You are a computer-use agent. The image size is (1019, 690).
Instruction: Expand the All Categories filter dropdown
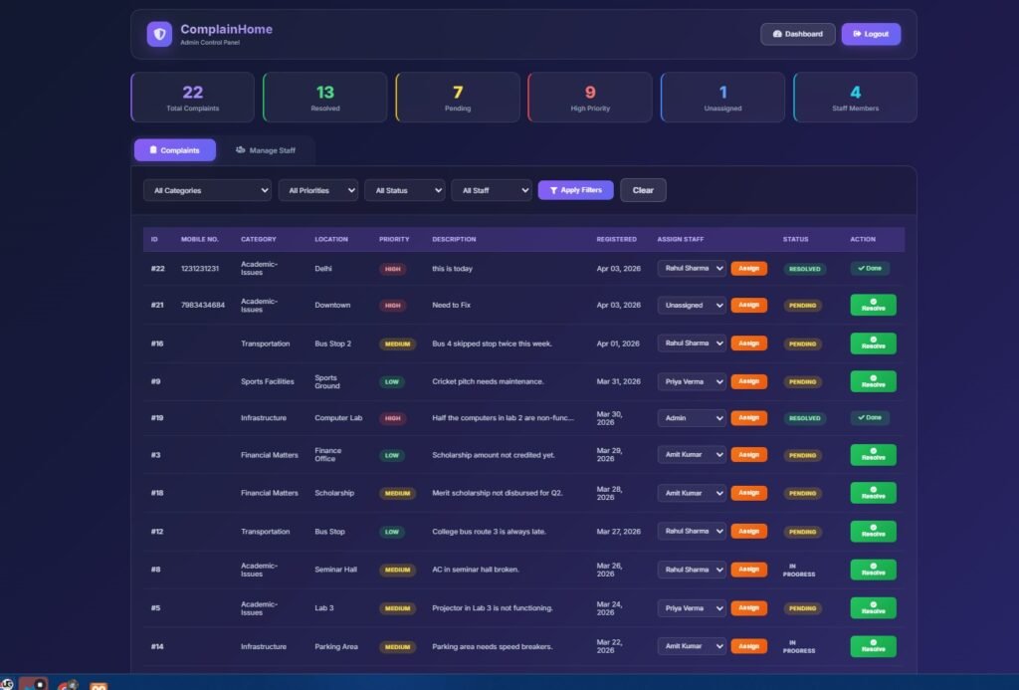tap(206, 190)
